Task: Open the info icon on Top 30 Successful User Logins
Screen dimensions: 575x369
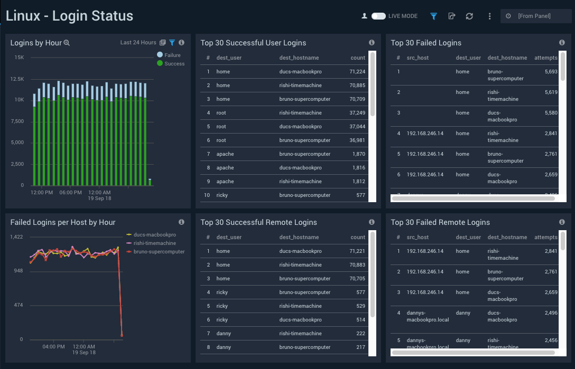Action: click(372, 43)
